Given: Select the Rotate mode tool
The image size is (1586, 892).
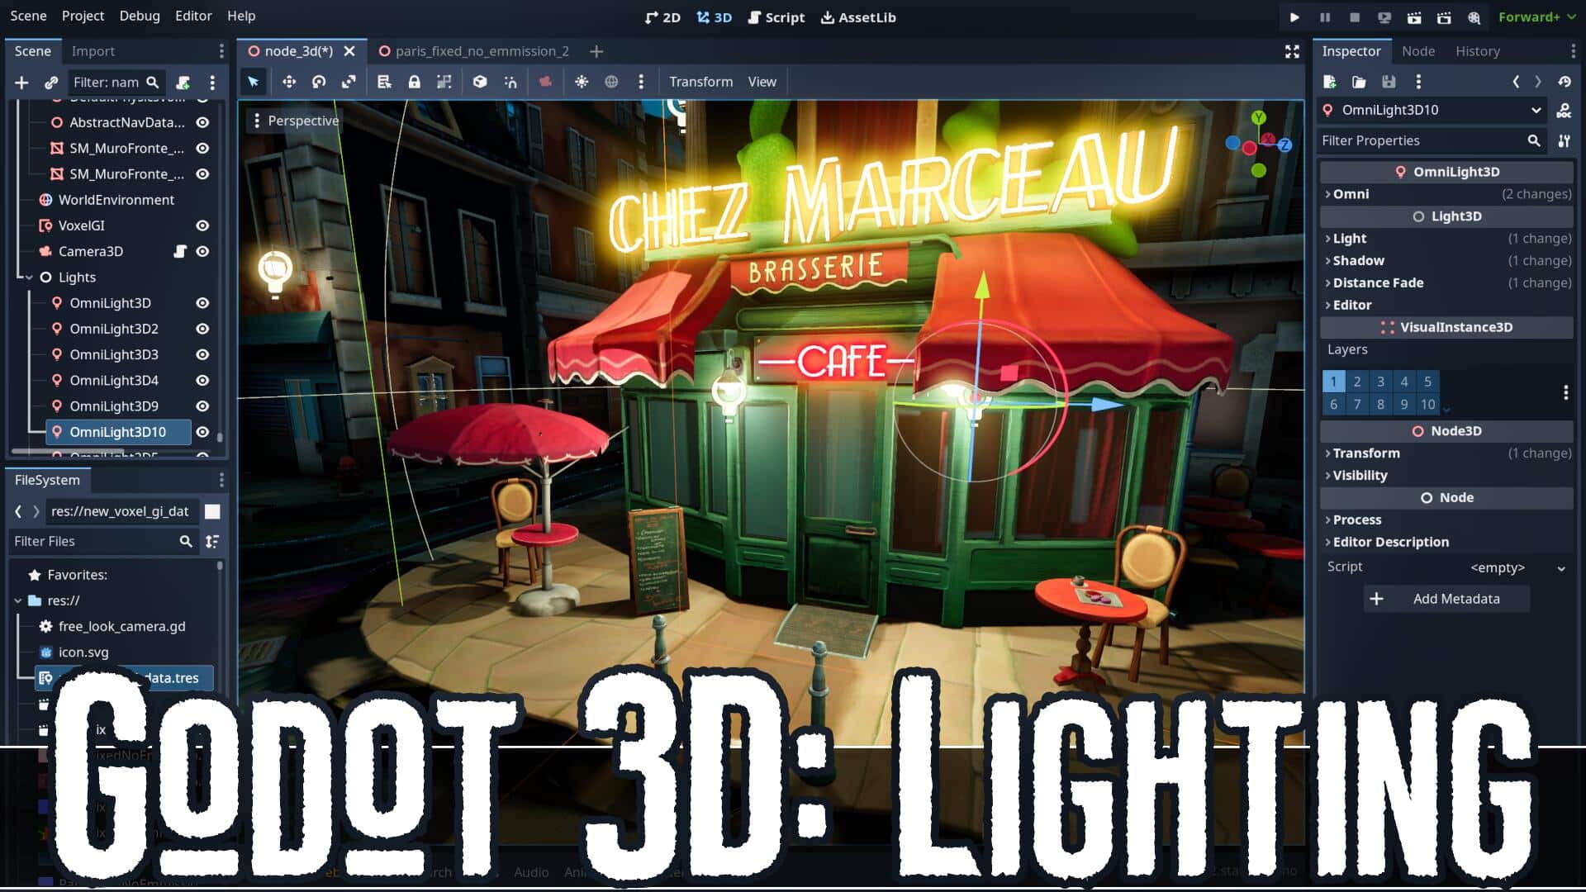Looking at the screenshot, I should (x=320, y=82).
